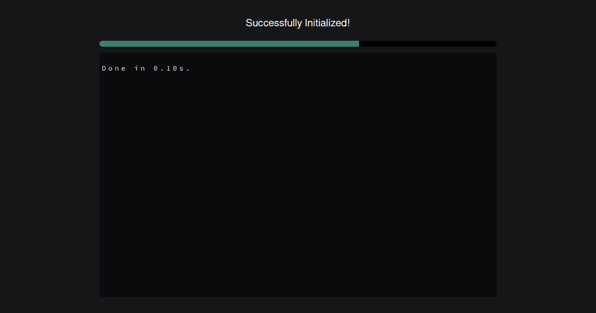Screen dimensions: 596x313
Task: Focus the empty console output panel
Action: point(298,175)
